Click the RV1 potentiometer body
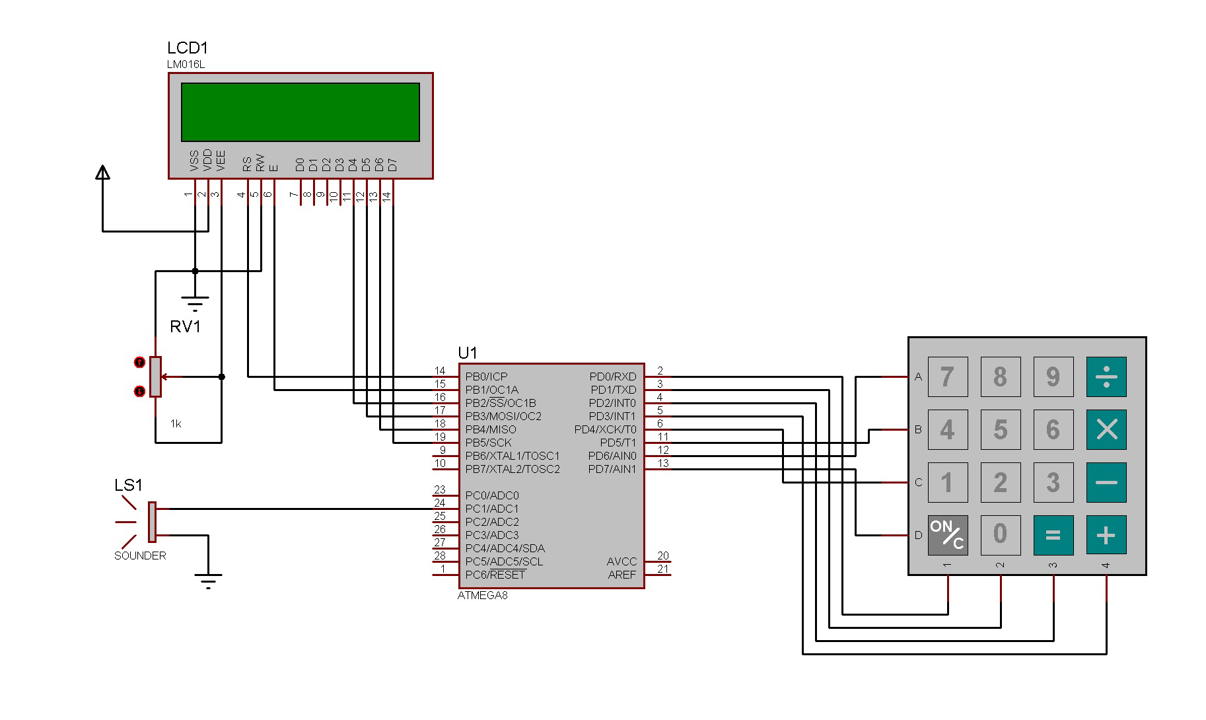This screenshot has height=720, width=1206. (x=155, y=377)
